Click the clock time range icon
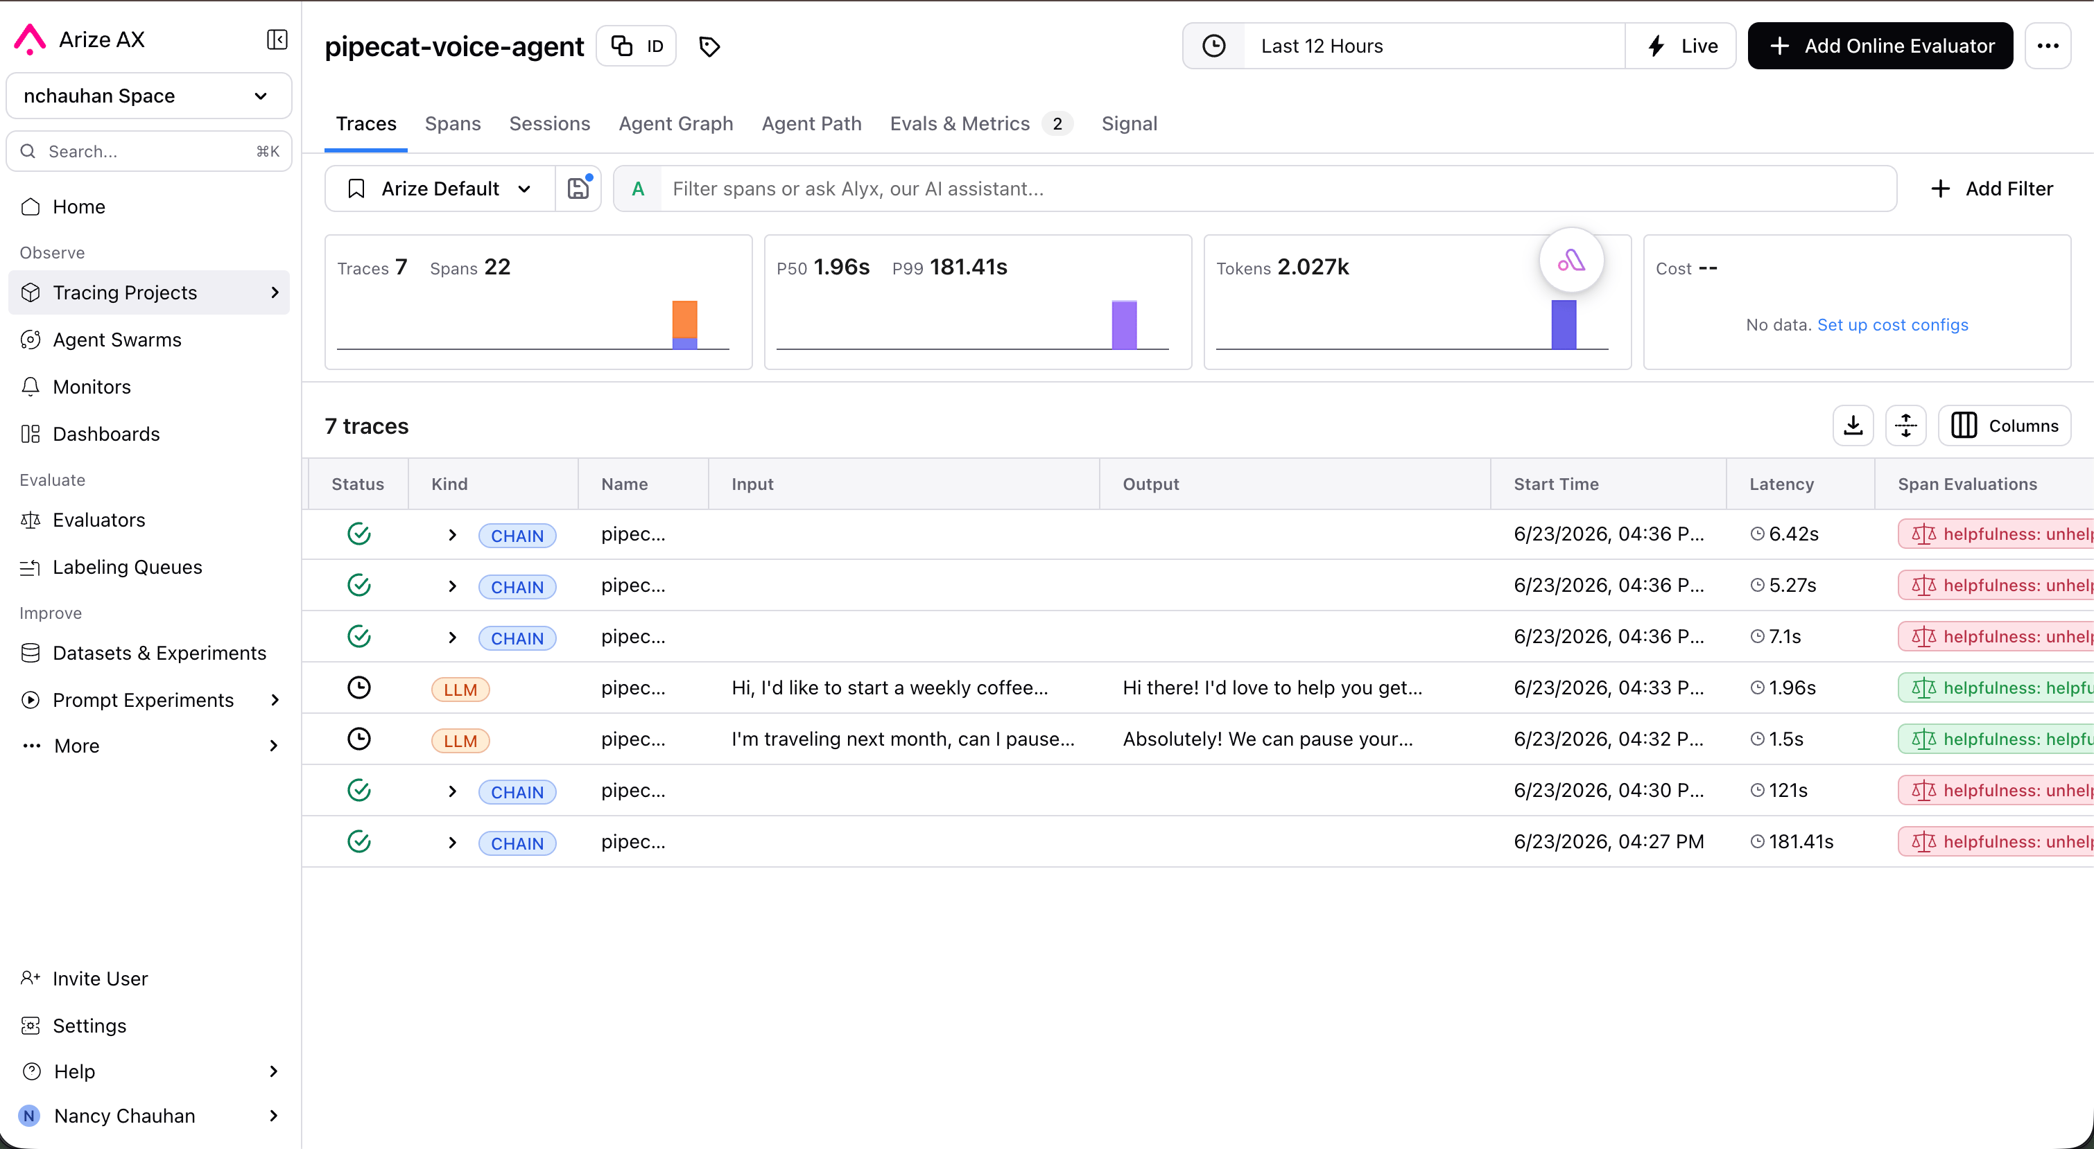Screen dimensions: 2094x1149 point(1213,46)
